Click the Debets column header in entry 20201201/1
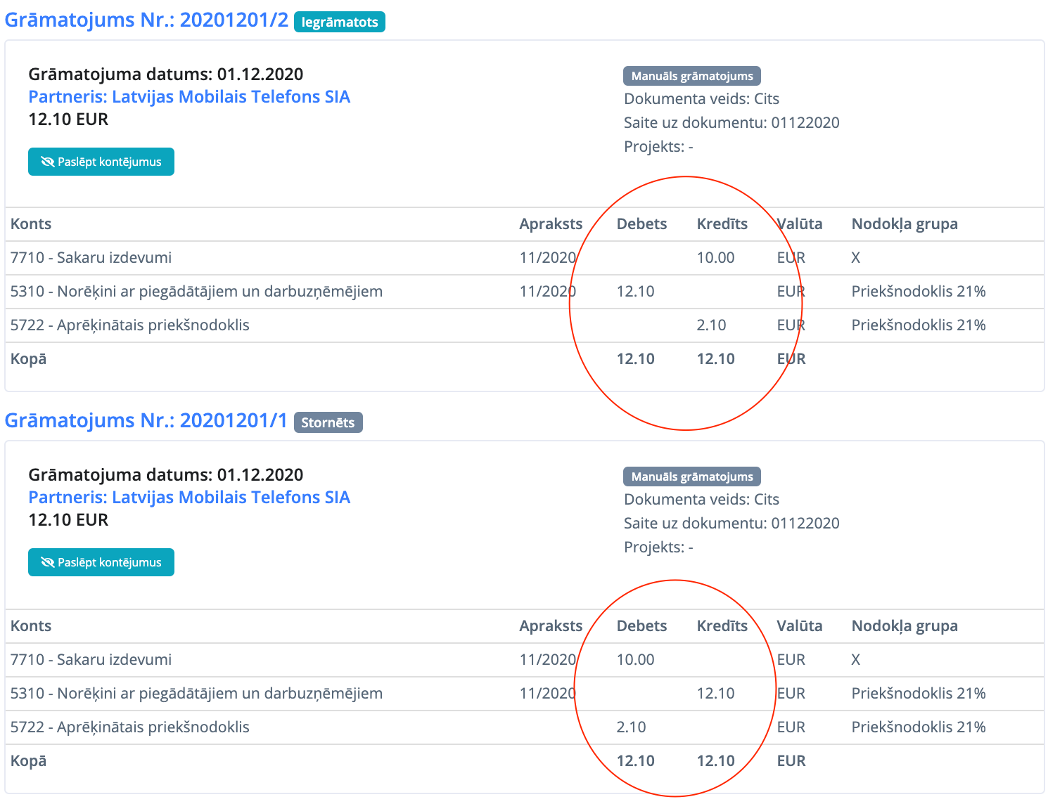 pyautogui.click(x=641, y=626)
